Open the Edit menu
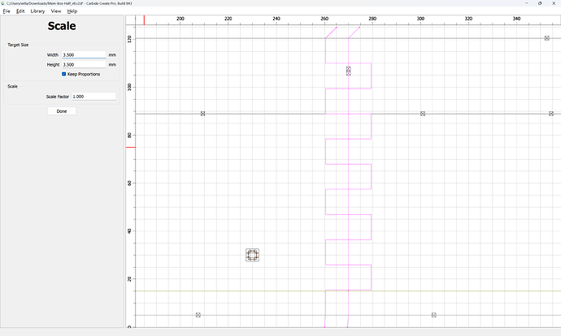This screenshot has width=561, height=336. [20, 11]
